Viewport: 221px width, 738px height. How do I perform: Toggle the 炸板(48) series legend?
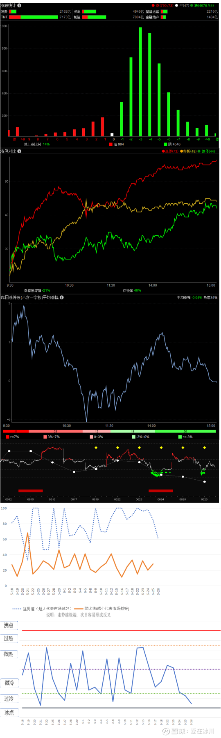click(188, 152)
